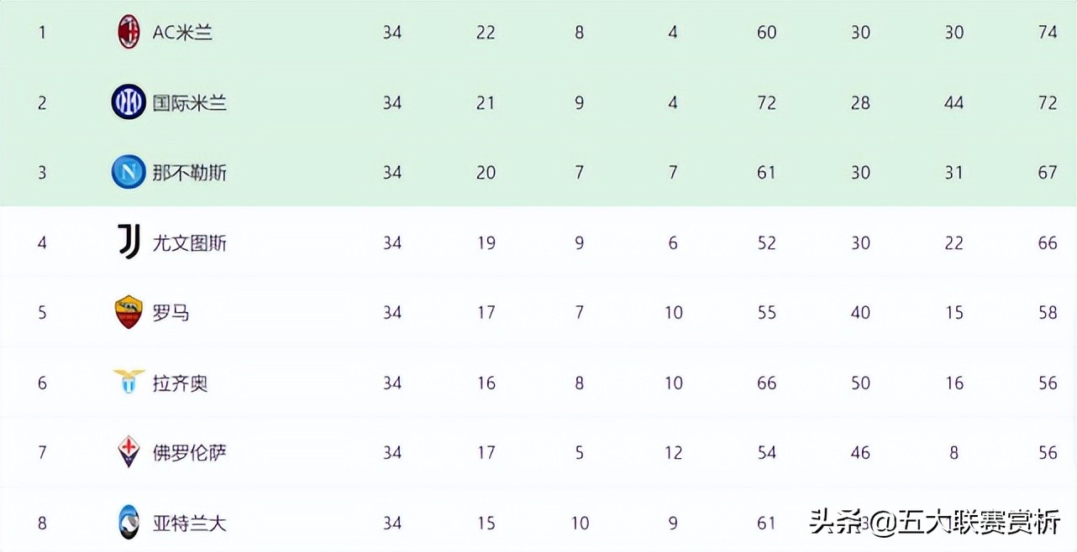Click Inter Milan's 72 goals scored

(766, 102)
